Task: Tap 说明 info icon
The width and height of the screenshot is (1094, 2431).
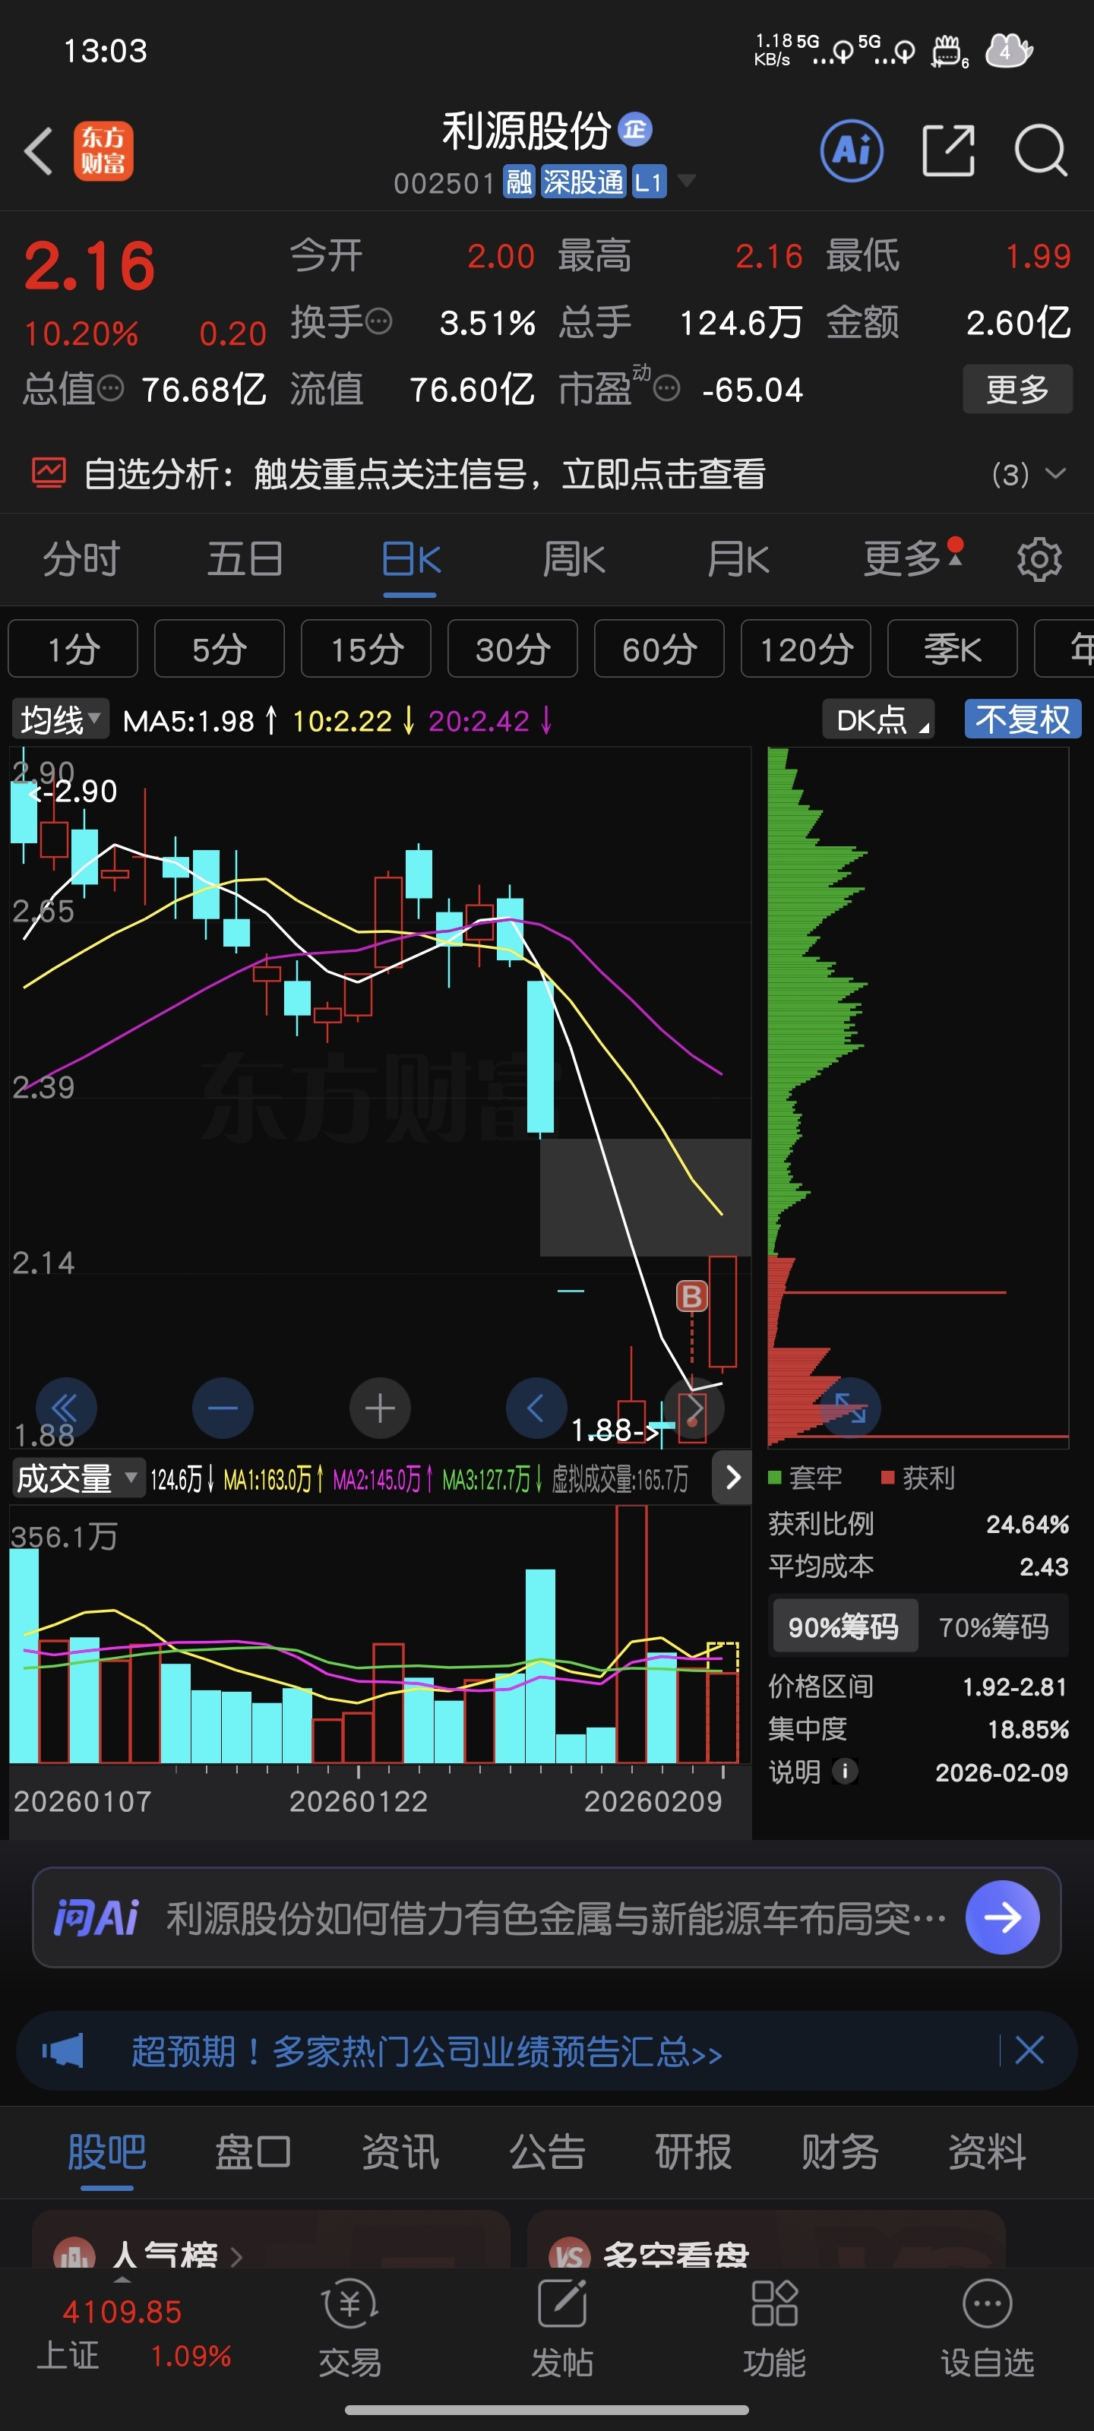Action: [846, 1772]
